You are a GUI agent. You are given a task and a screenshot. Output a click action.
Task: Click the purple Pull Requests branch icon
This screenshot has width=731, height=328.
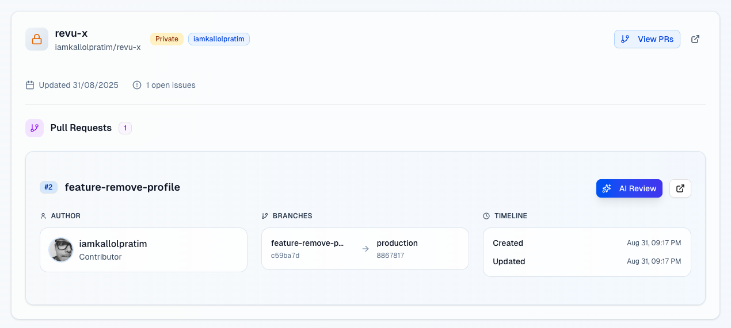coord(35,128)
